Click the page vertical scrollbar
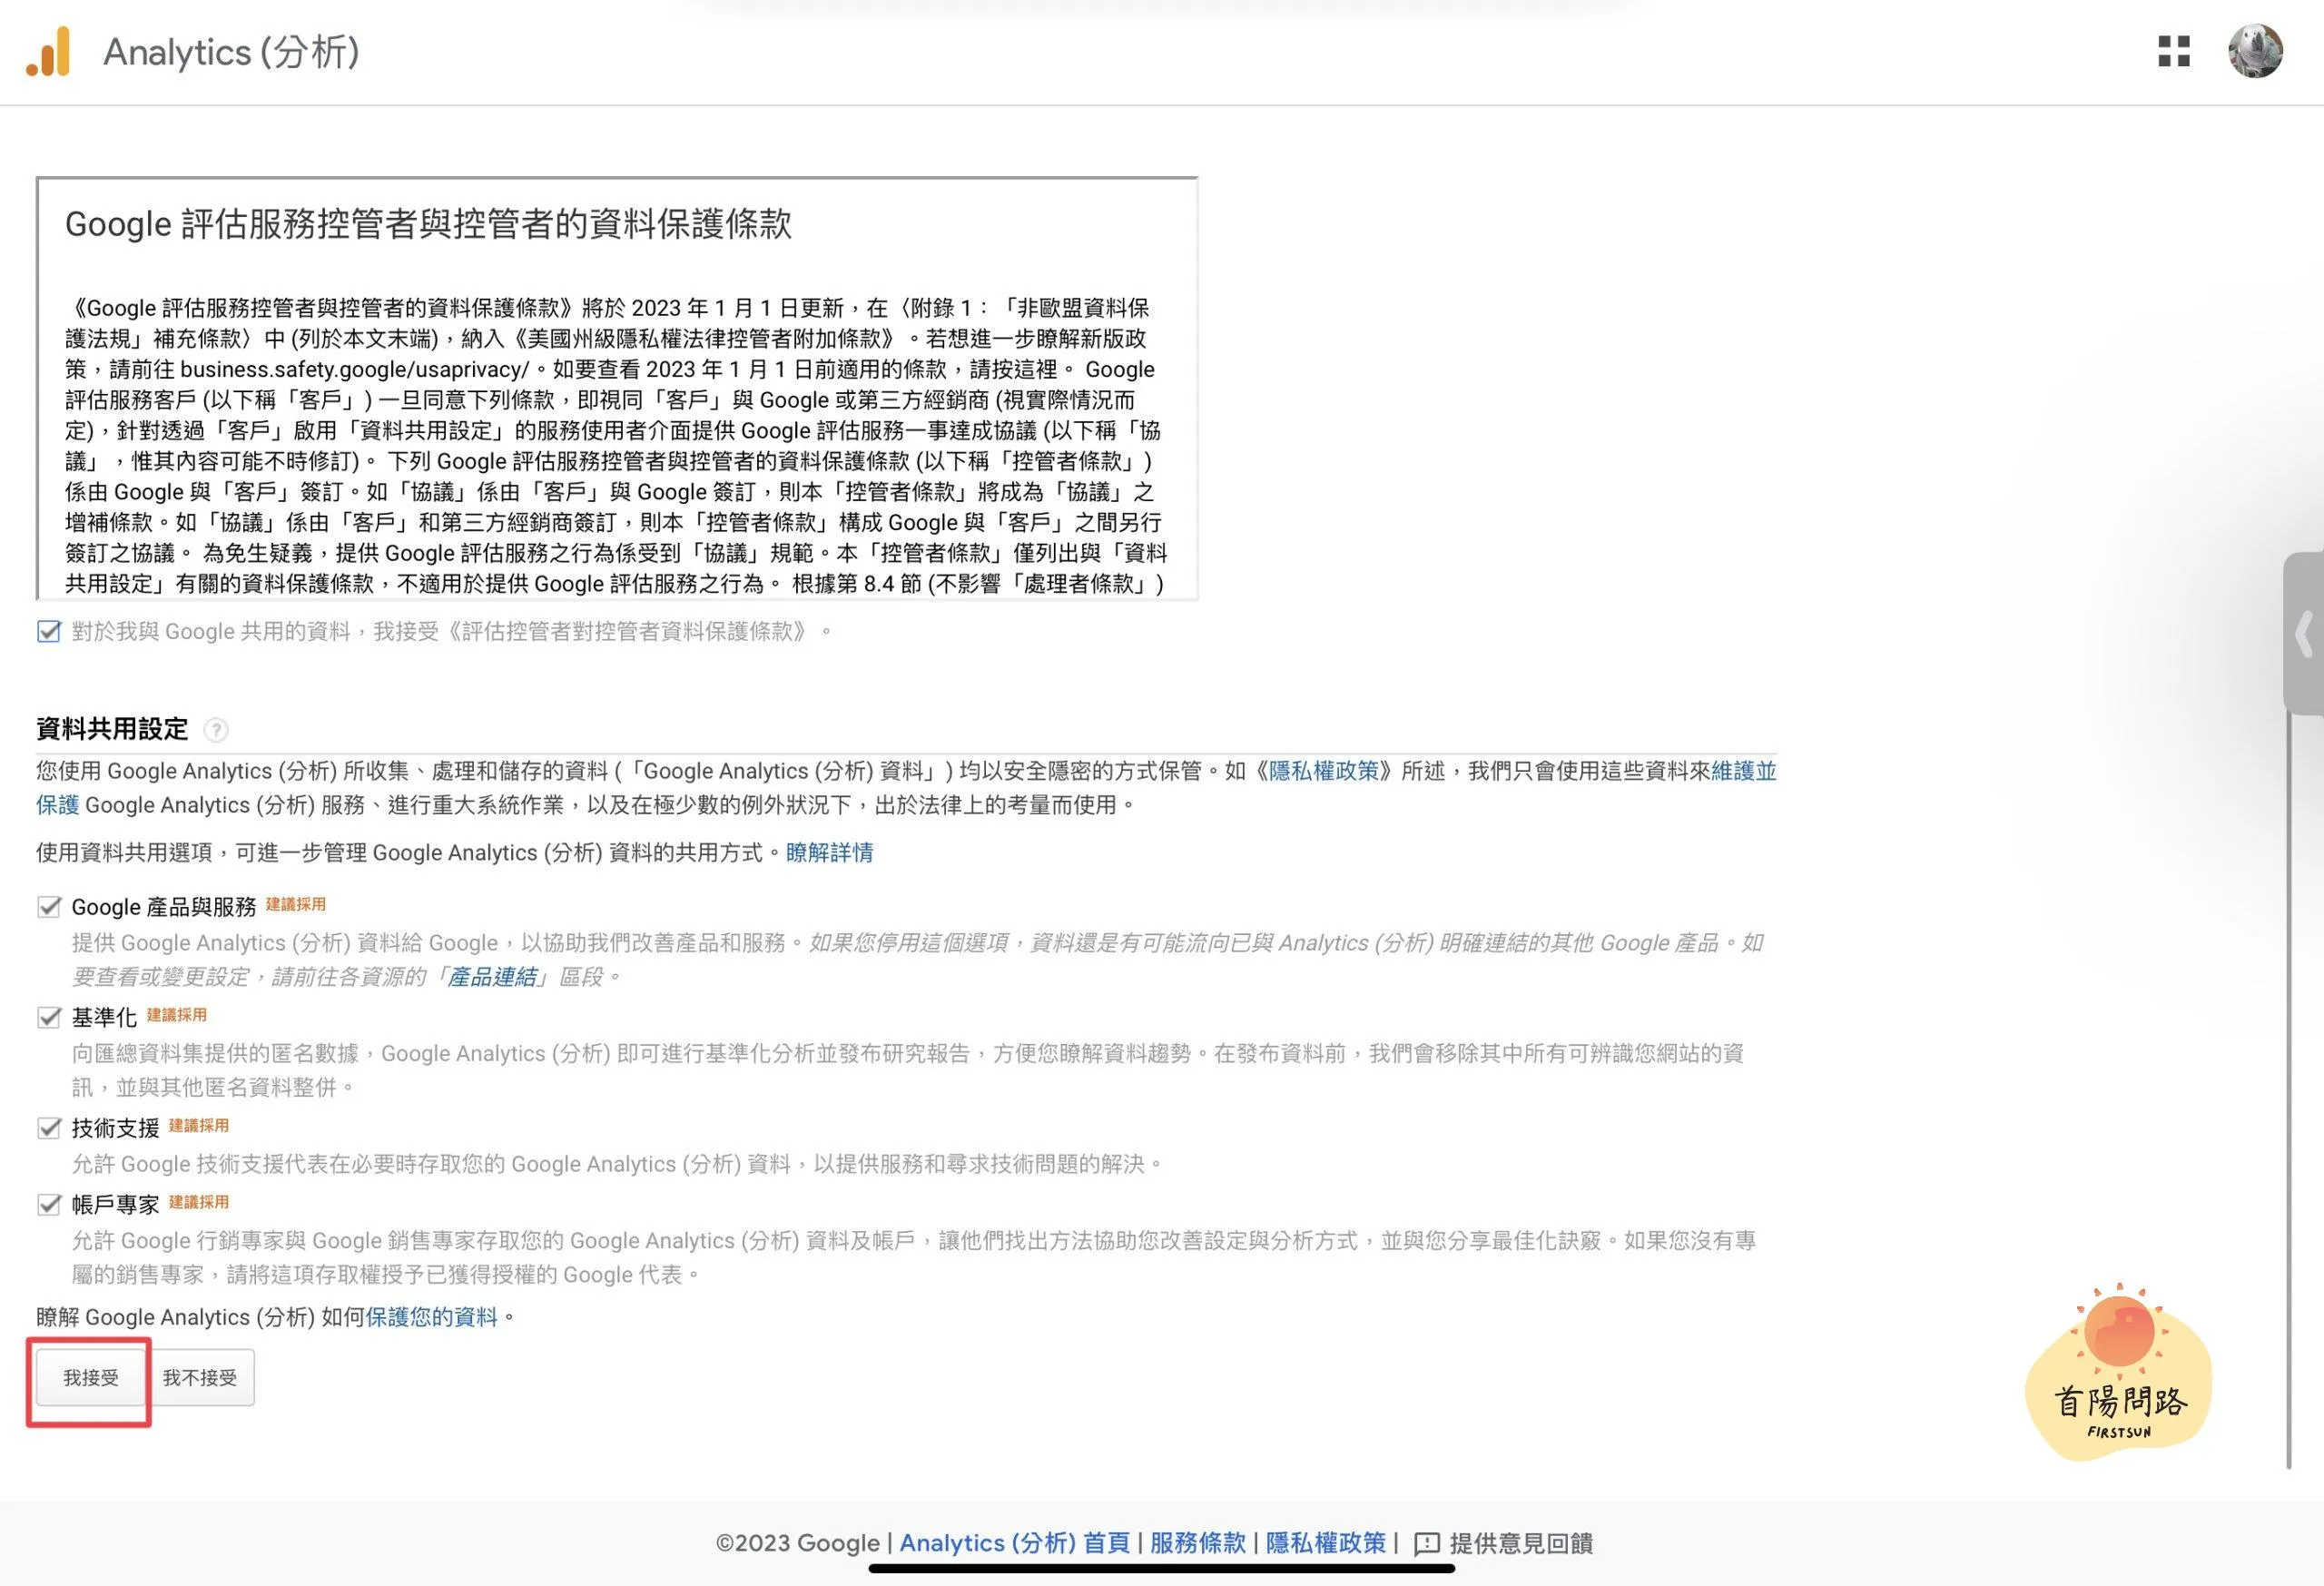The image size is (2324, 1586). (x=2288, y=1090)
